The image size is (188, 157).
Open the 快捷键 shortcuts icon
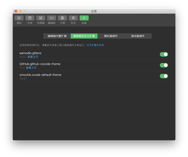pyautogui.click(x=41, y=18)
